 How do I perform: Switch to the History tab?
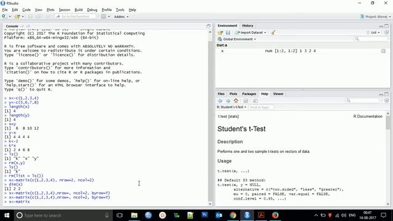pyautogui.click(x=247, y=26)
